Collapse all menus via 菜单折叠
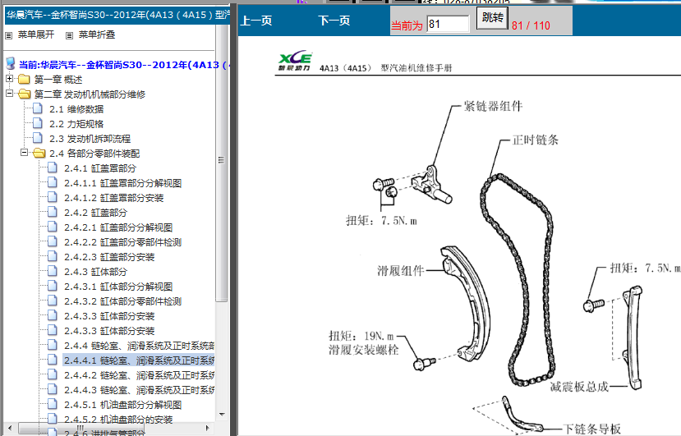 click(97, 34)
